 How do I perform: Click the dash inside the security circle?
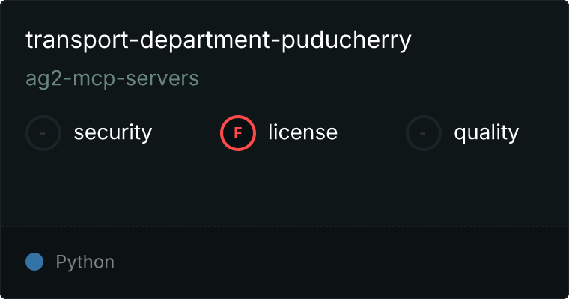click(43, 134)
